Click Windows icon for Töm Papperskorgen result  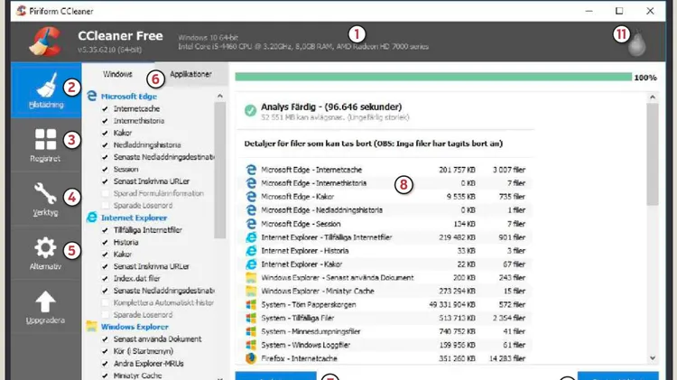[x=251, y=304]
